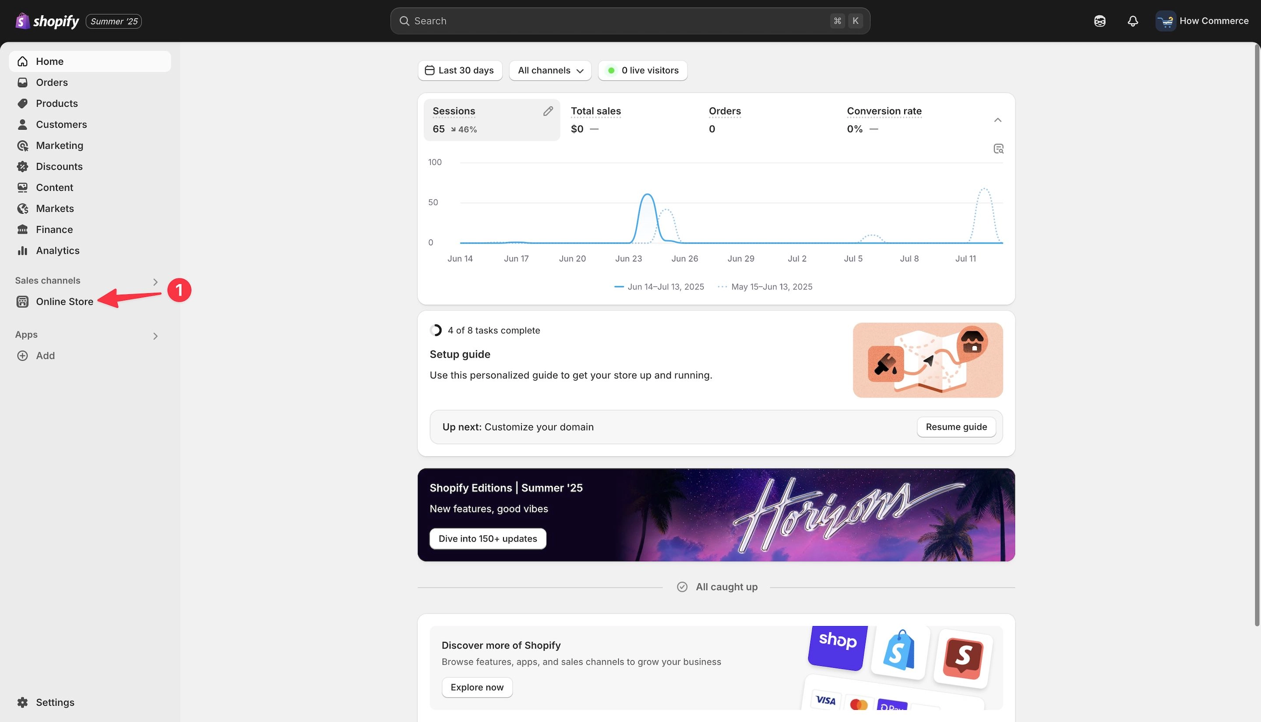This screenshot has height=722, width=1261.
Task: Open the Analytics menu item
Action: pos(90,250)
